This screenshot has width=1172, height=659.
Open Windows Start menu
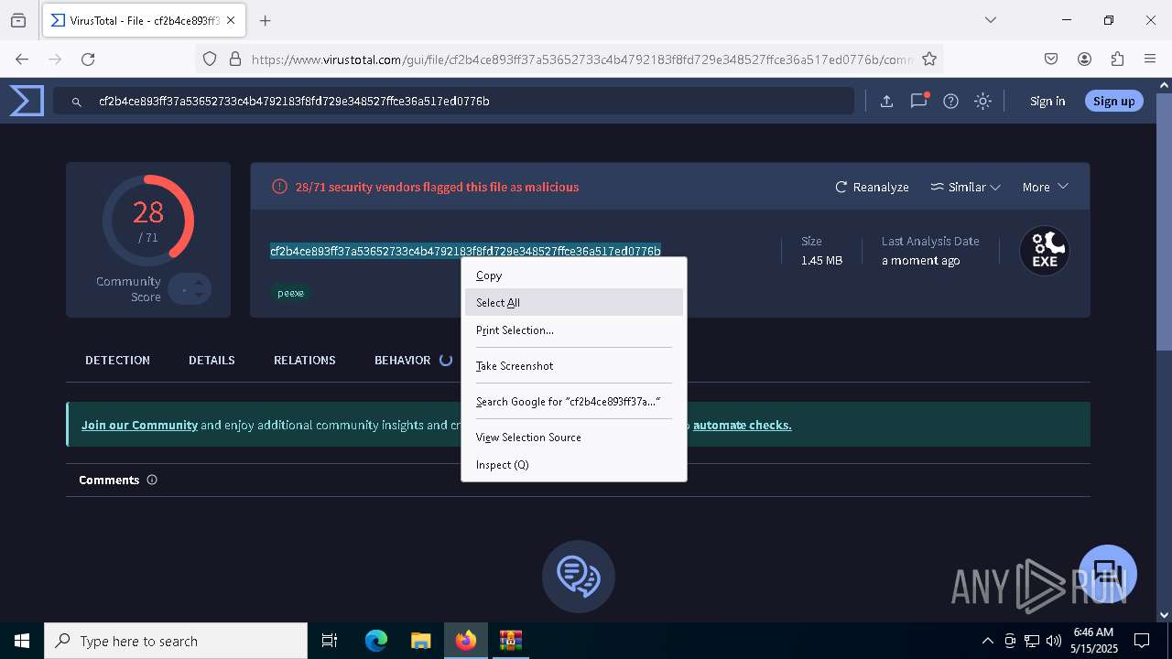click(22, 641)
